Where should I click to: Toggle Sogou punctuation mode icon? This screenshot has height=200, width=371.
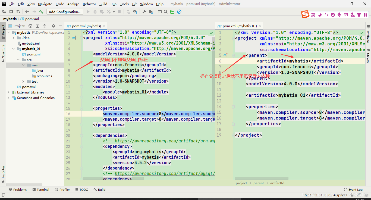tap(326, 15)
